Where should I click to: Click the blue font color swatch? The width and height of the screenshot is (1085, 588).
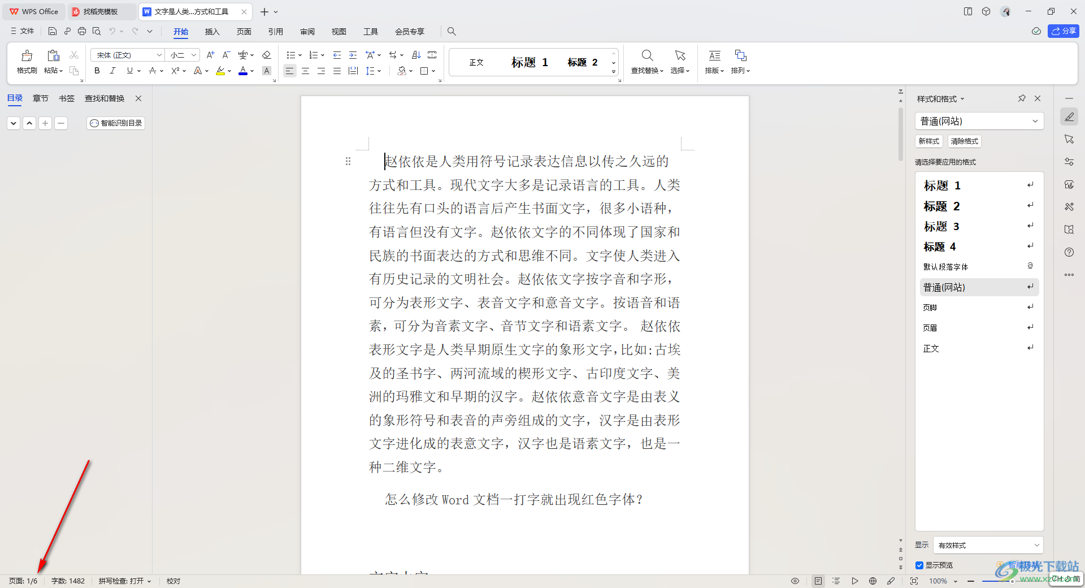[x=243, y=71]
